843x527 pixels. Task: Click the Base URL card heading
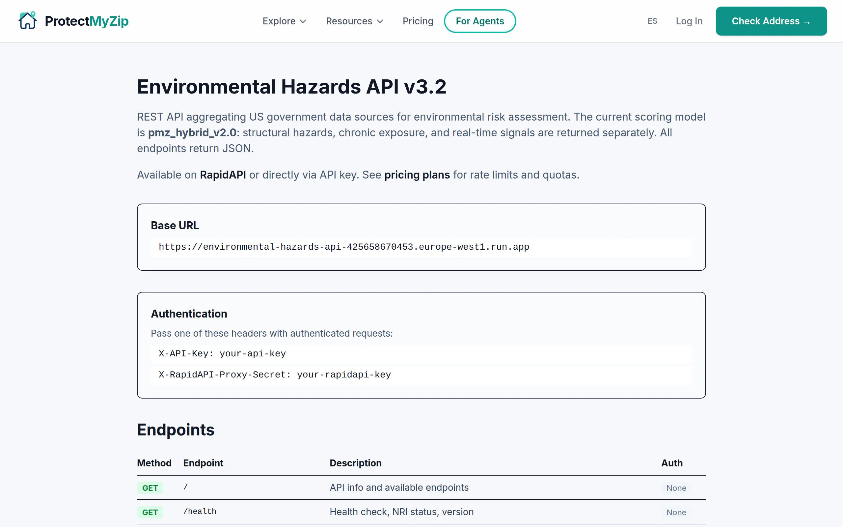[175, 226]
